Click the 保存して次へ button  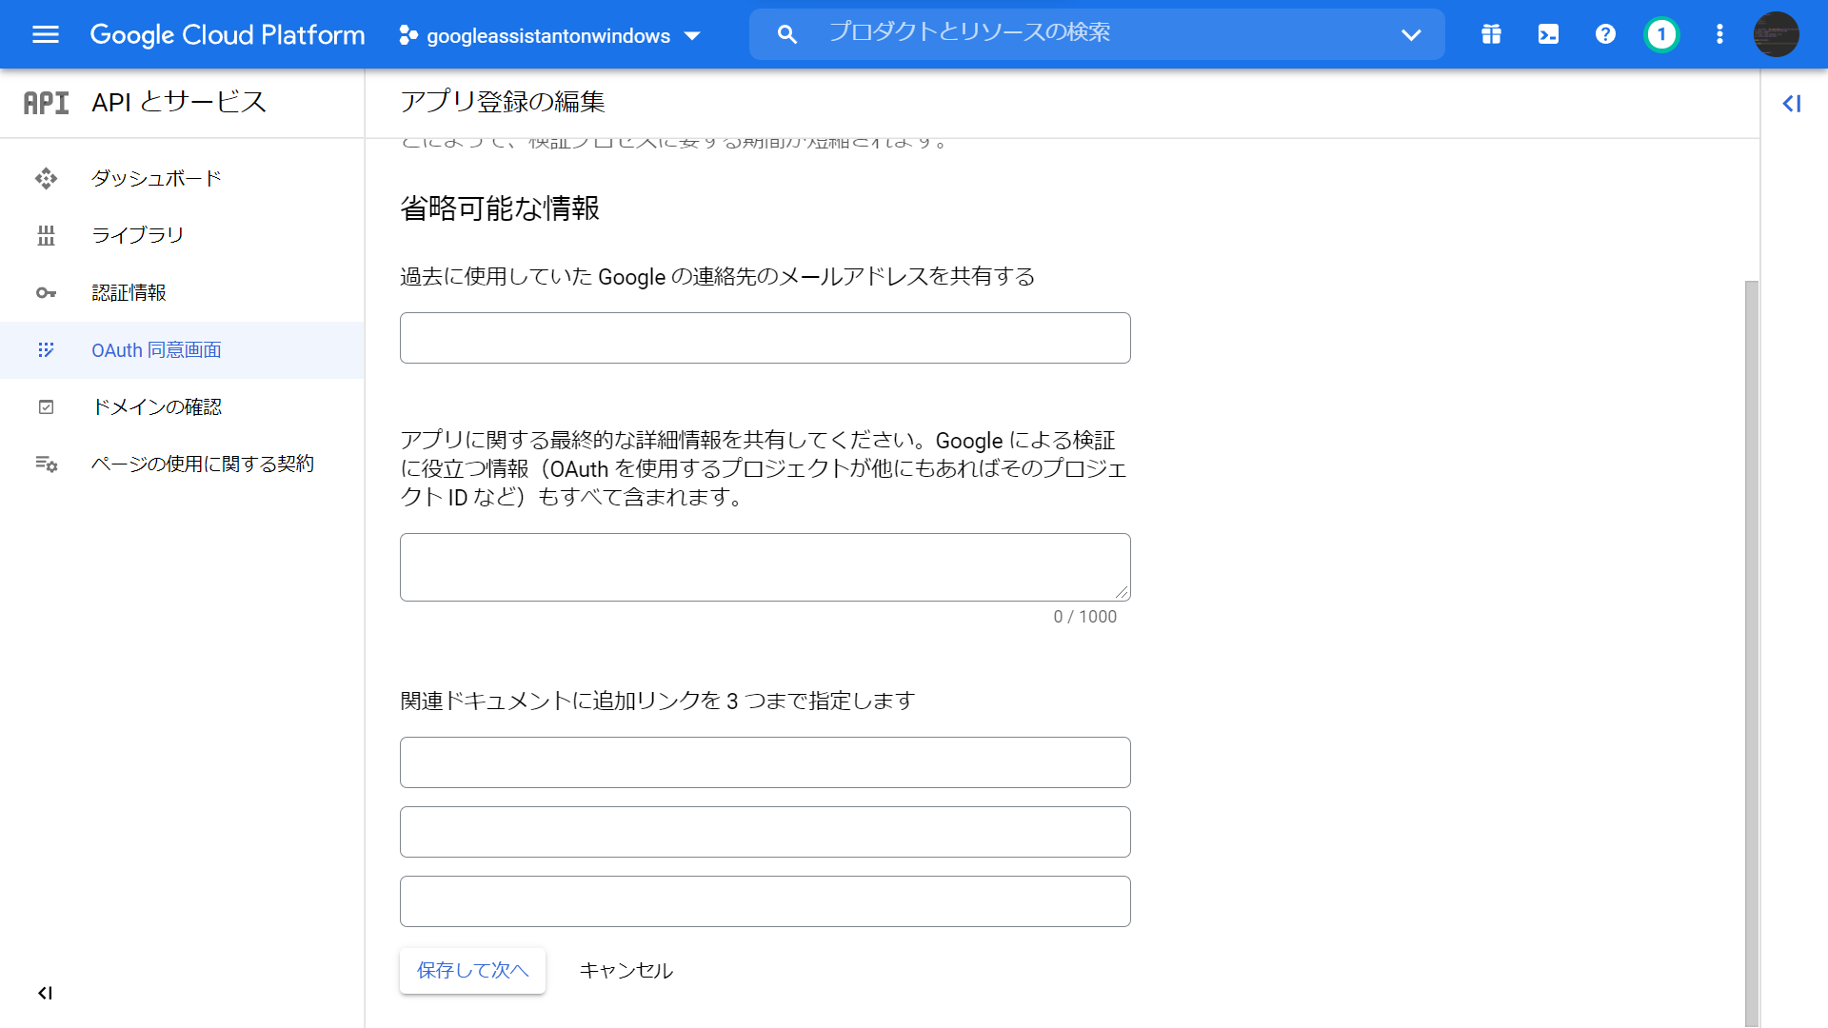(x=472, y=970)
